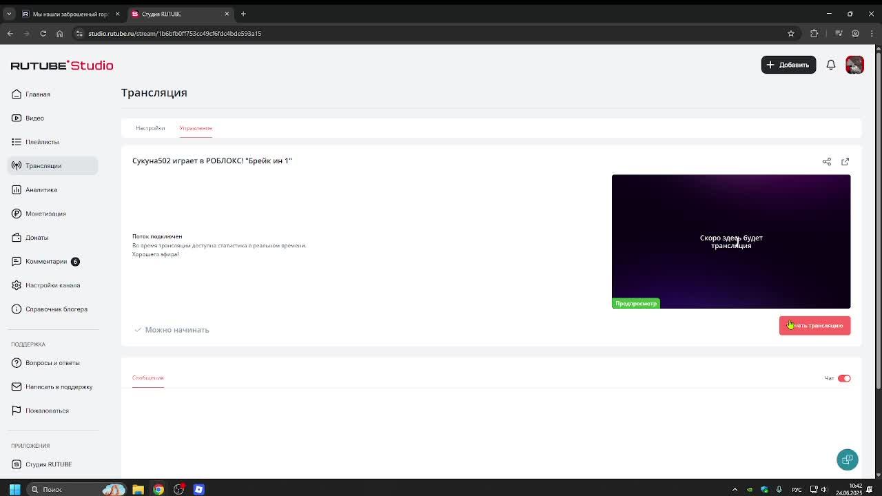882x496 pixels.
Task: Click the Видео icon in sidebar
Action: 17,118
